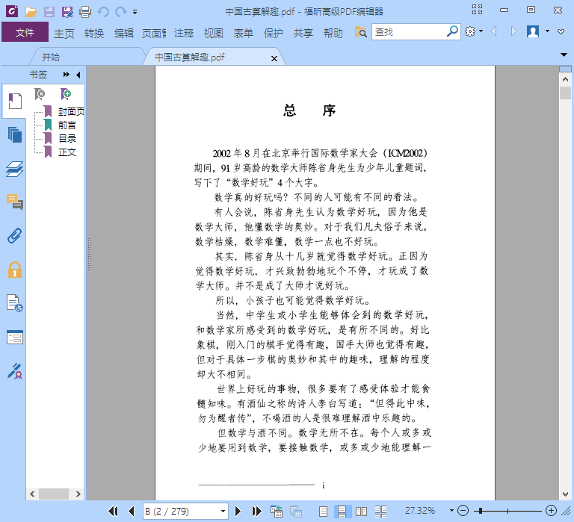Switch to single page view

click(x=323, y=511)
